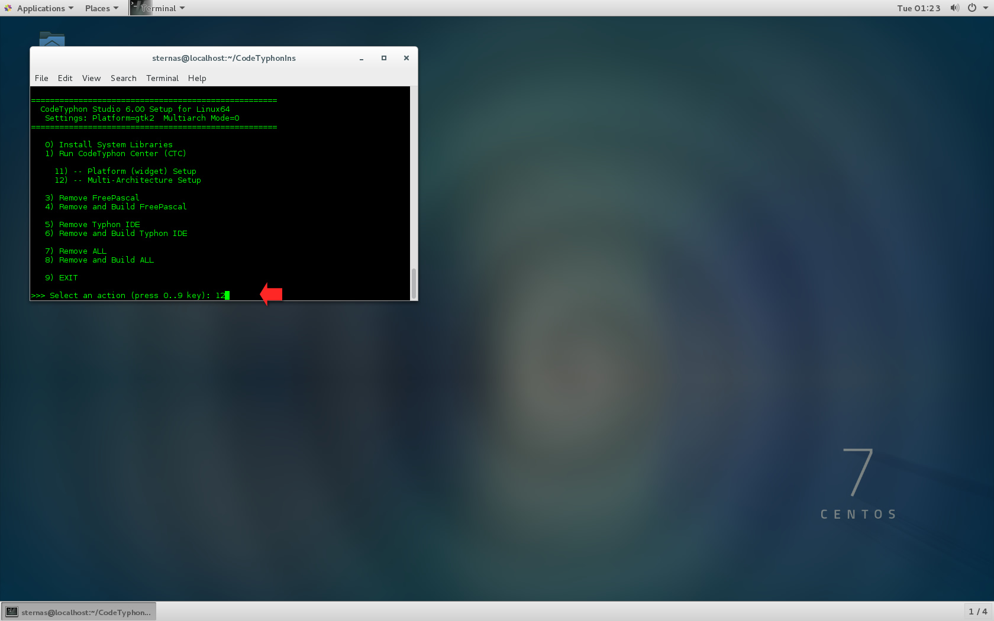Open the Search menu in terminal

click(124, 78)
